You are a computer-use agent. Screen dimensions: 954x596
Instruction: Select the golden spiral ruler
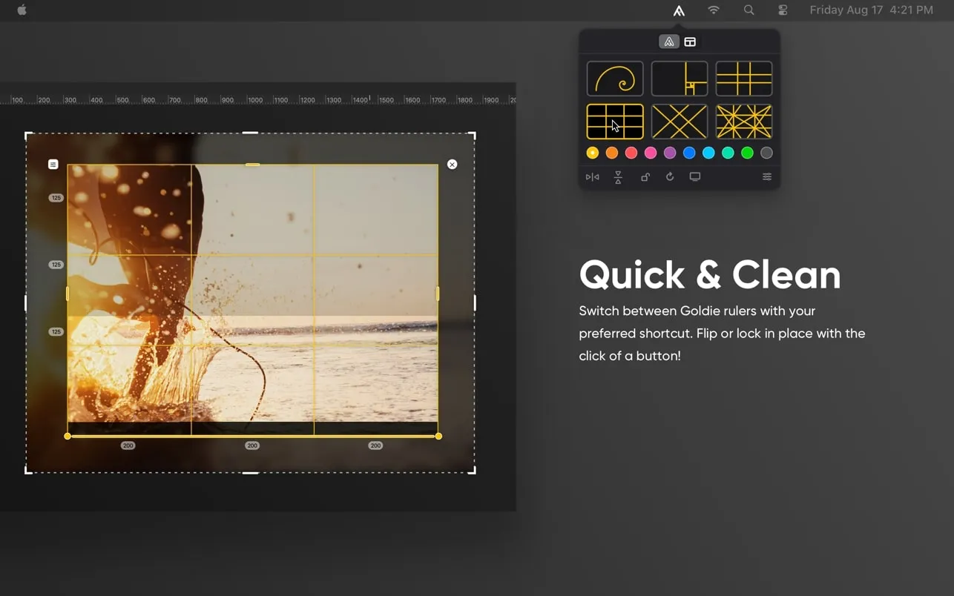(615, 79)
